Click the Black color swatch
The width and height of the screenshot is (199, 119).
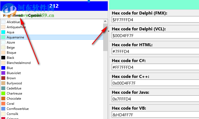coord(3,58)
